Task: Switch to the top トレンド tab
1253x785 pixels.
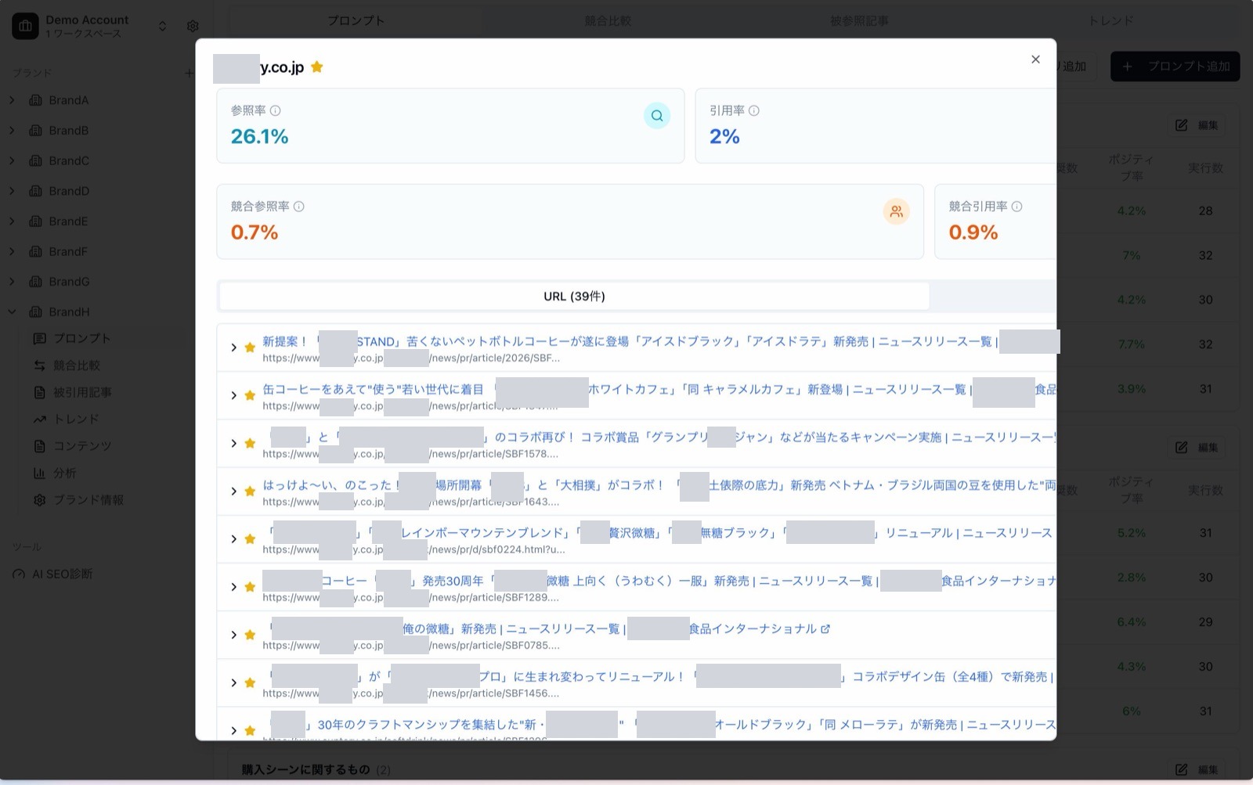Action: coord(1111,20)
